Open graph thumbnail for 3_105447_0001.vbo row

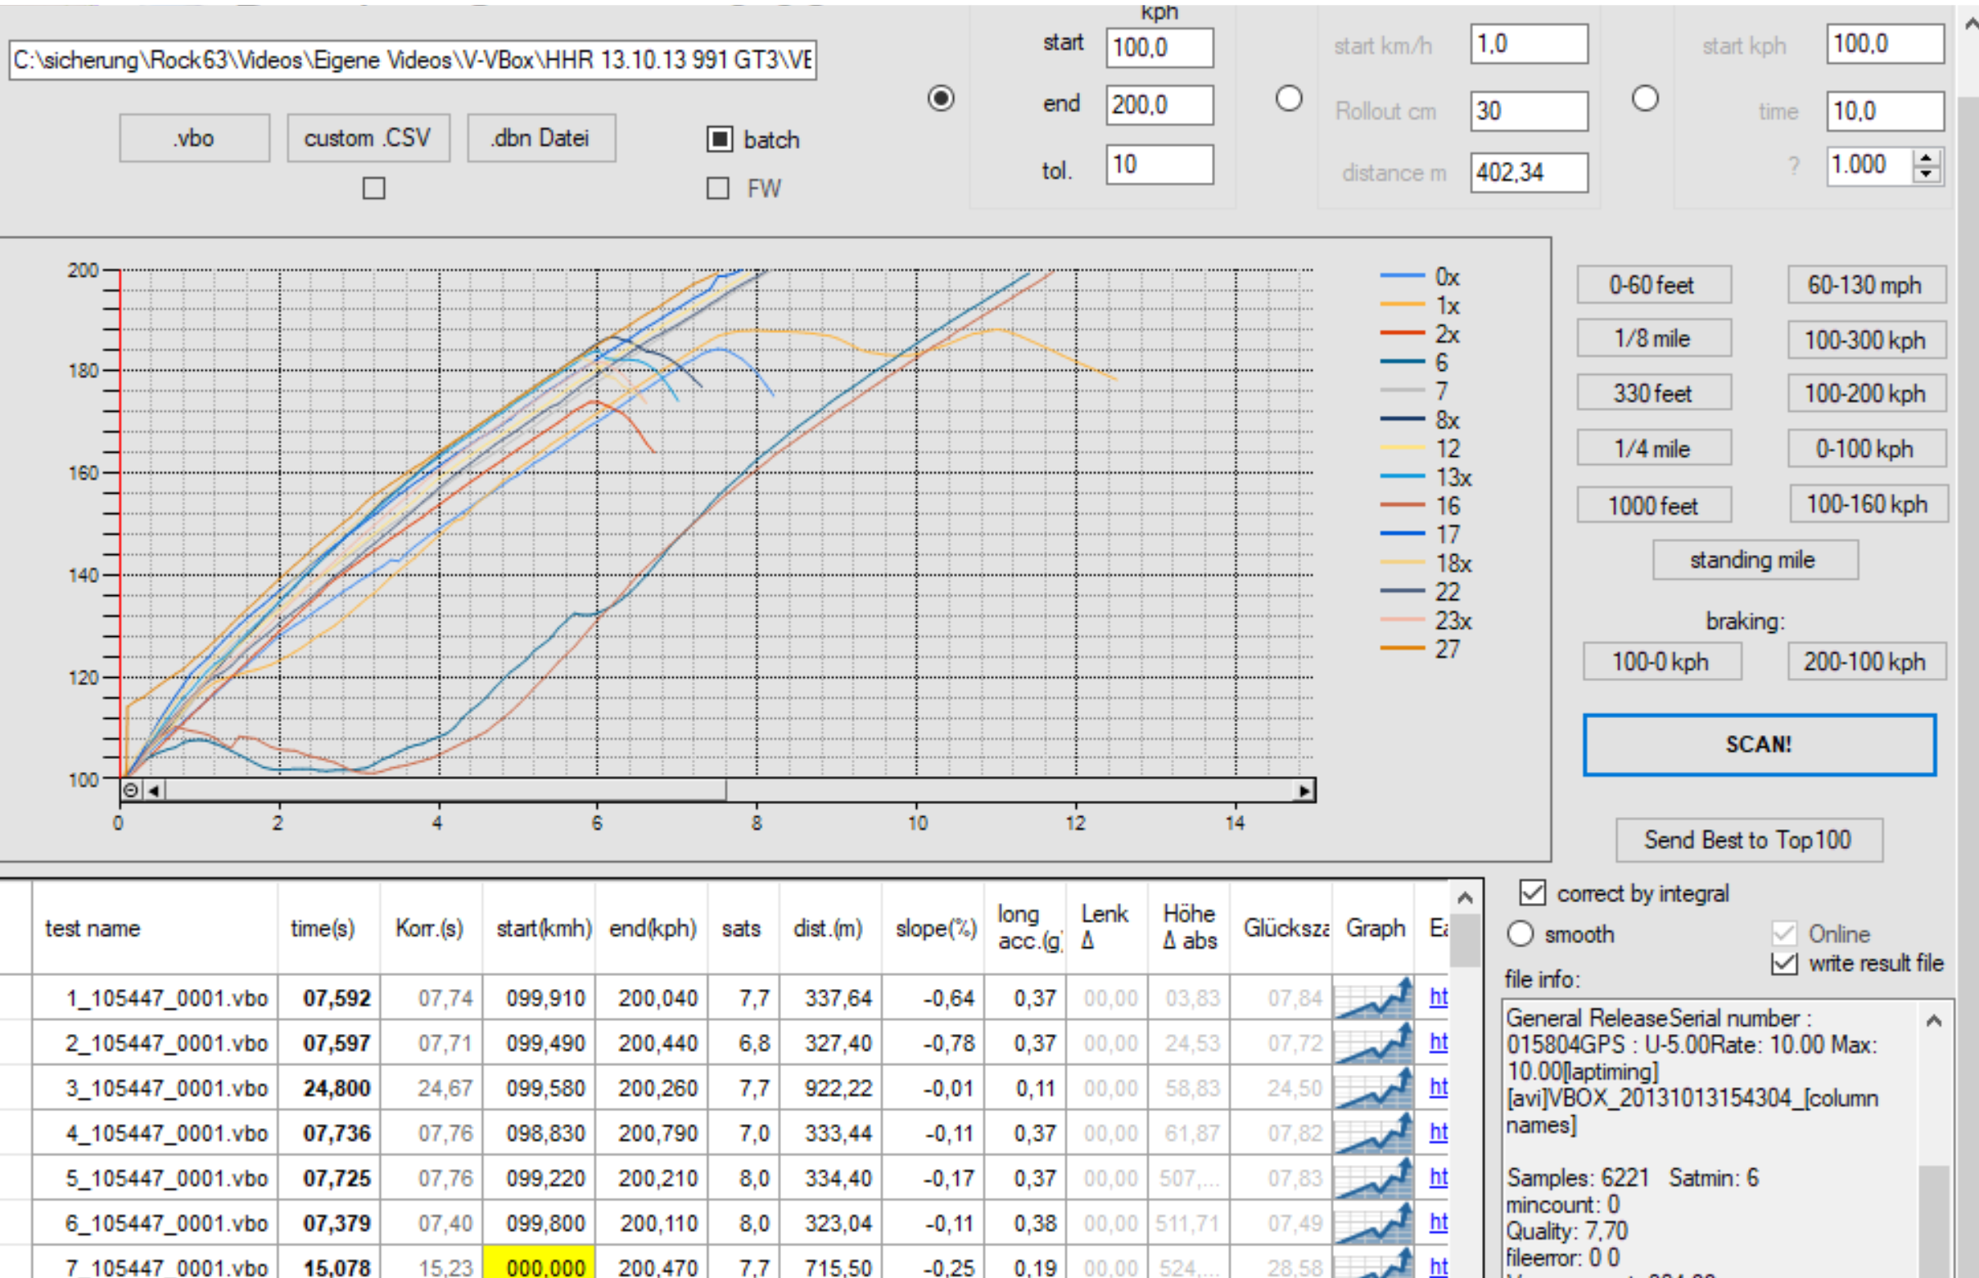1373,1088
